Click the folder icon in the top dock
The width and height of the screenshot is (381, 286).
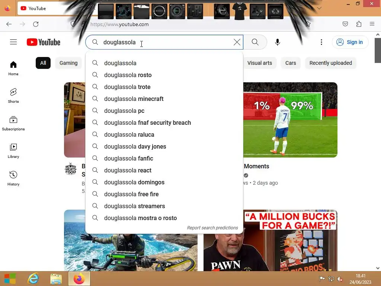(x=141, y=11)
